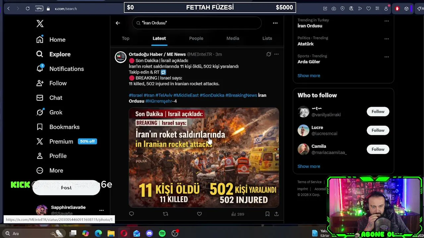The width and height of the screenshot is (424, 238).
Task: Click the browser translate globe icon
Action: click(x=351, y=9)
